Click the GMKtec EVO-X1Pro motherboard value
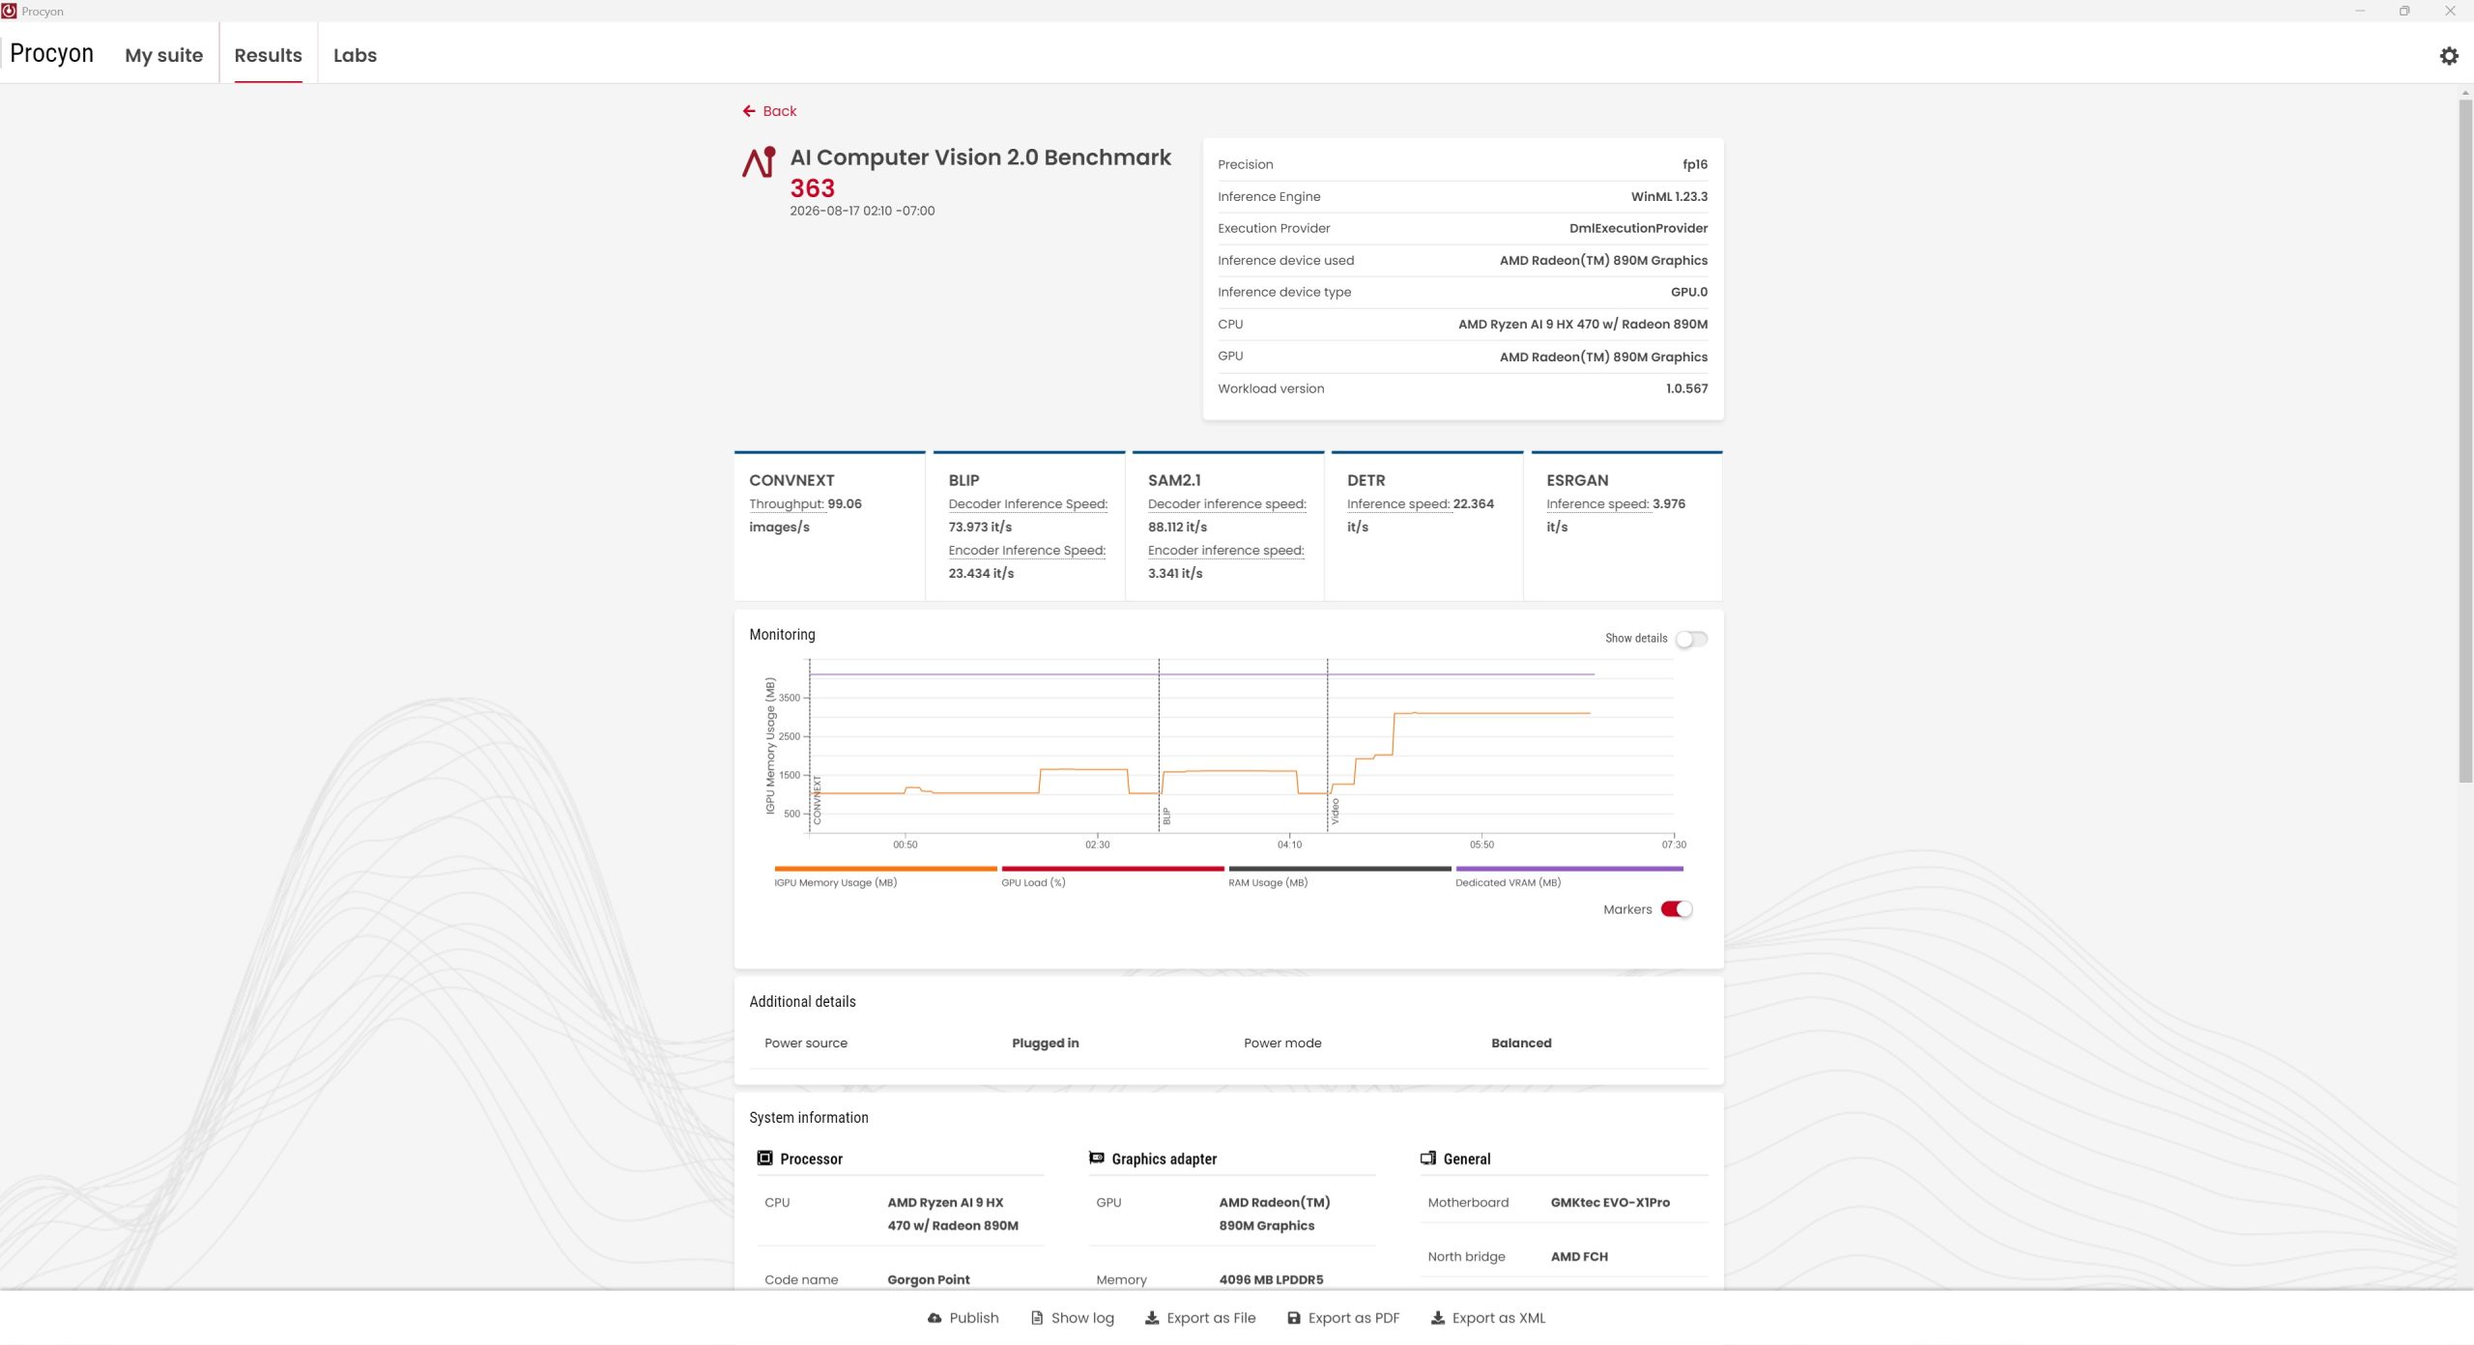This screenshot has height=1345, width=2474. pos(1610,1203)
